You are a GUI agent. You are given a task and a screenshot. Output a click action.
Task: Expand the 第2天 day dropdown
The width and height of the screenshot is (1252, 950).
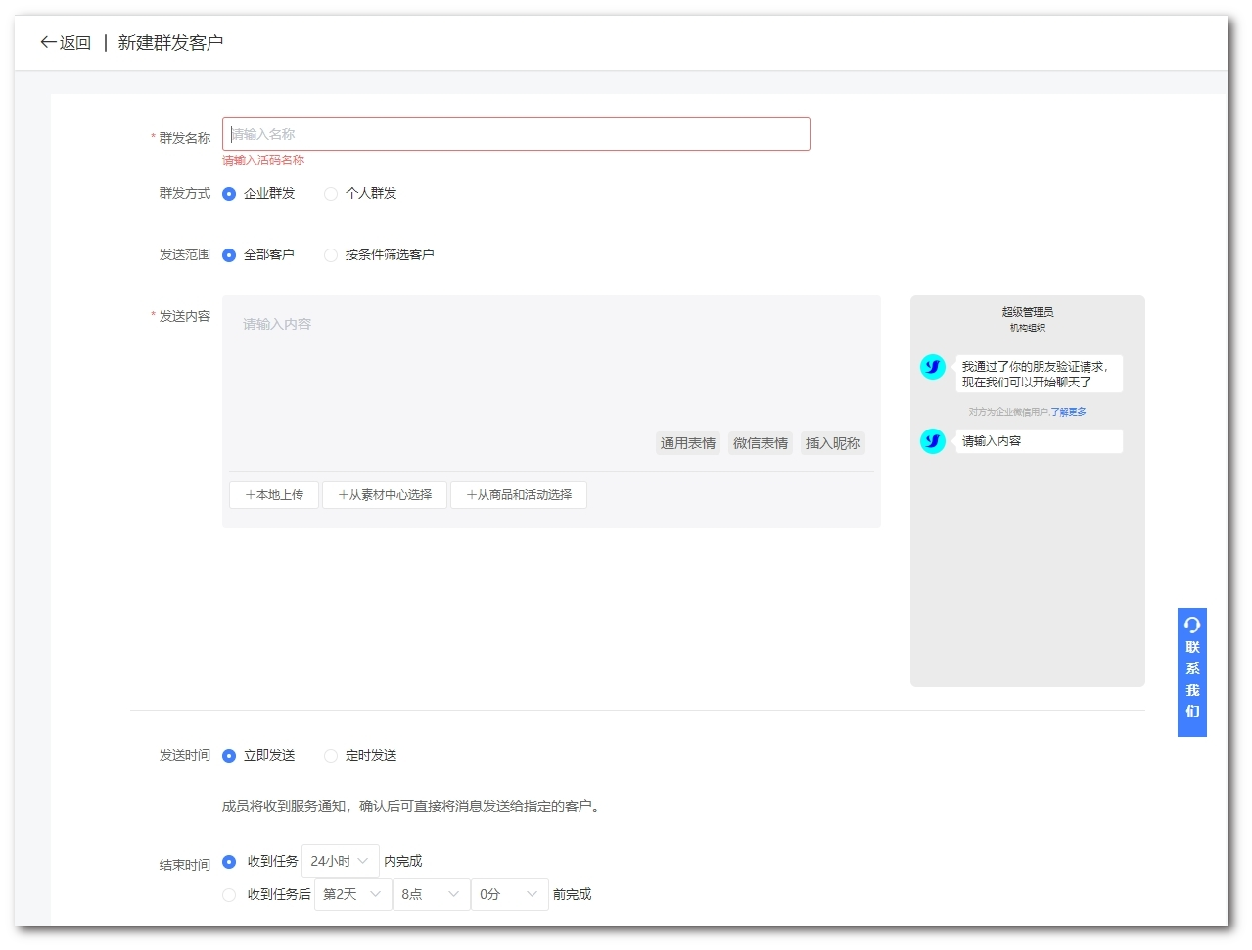tap(352, 895)
